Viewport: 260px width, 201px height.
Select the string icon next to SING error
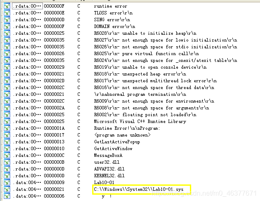[x=7, y=20]
